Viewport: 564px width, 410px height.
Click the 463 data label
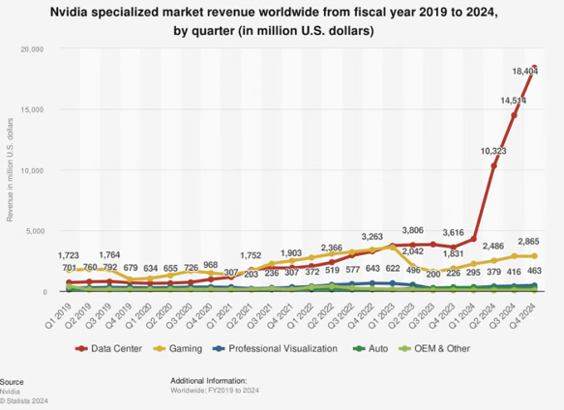[x=535, y=271]
